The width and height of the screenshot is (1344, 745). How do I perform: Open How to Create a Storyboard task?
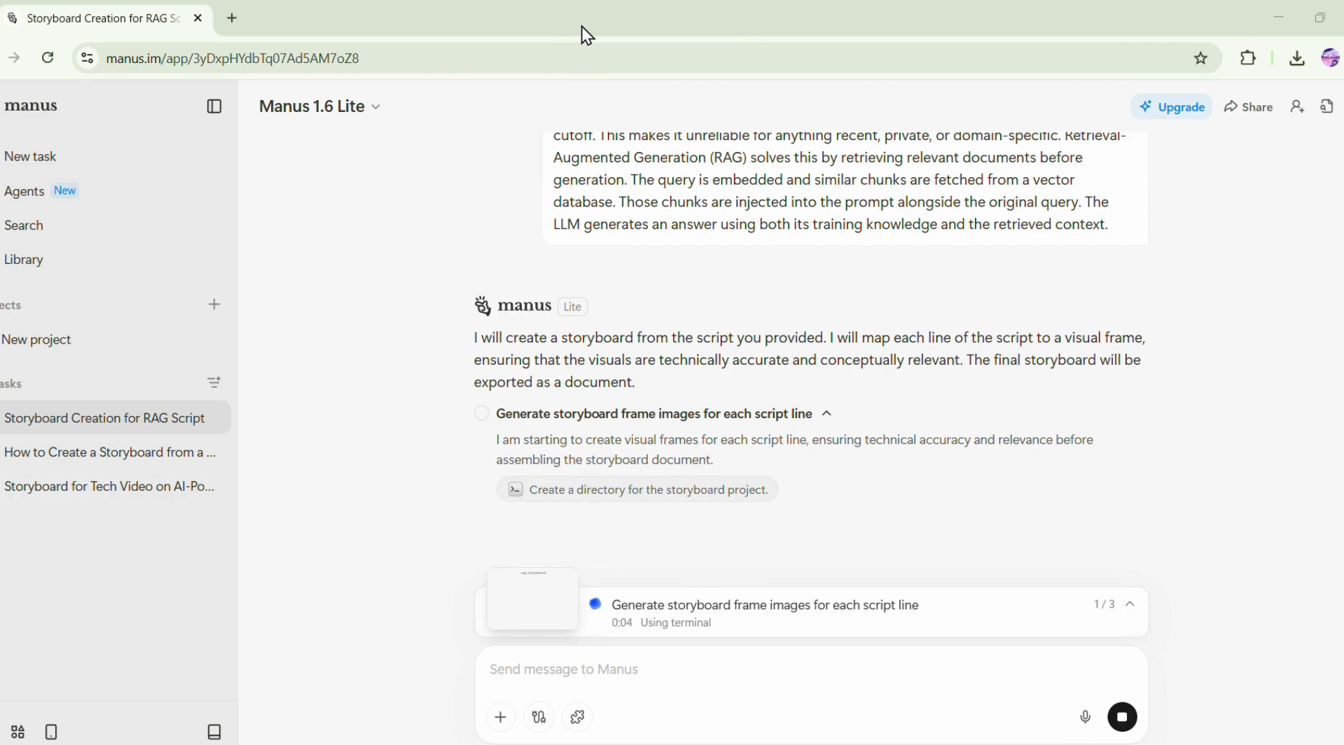coord(110,452)
